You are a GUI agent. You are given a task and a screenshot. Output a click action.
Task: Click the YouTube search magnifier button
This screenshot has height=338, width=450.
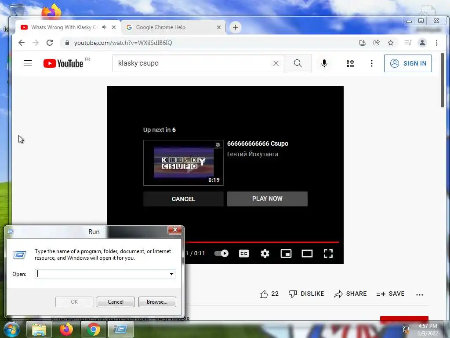(x=298, y=63)
